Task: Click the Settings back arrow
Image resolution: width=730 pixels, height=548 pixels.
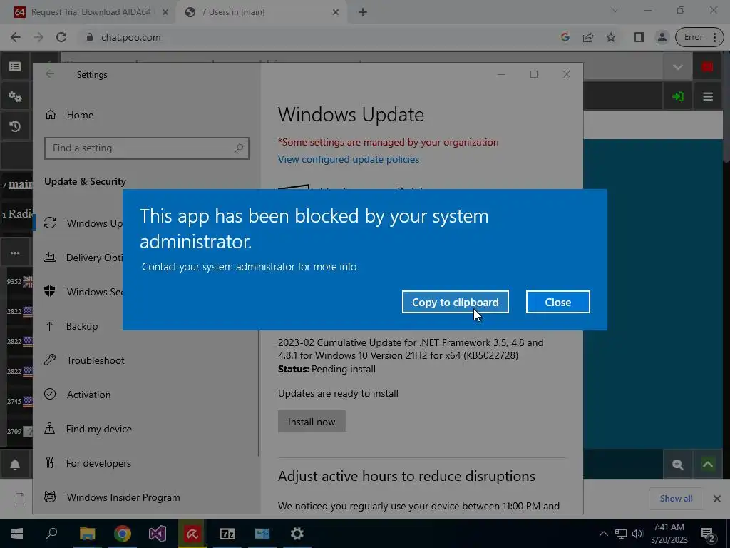Action: point(50,74)
